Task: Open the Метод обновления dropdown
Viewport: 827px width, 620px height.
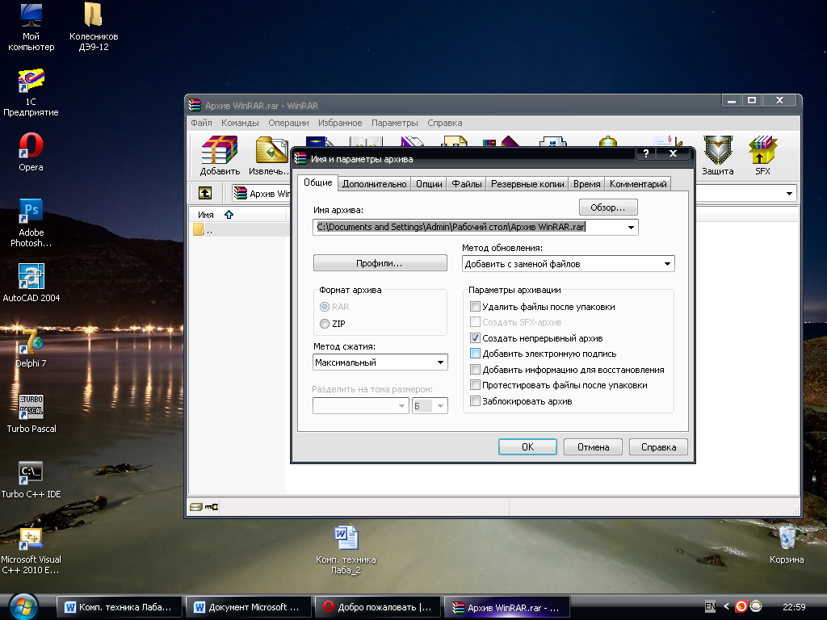Action: pyautogui.click(x=667, y=264)
